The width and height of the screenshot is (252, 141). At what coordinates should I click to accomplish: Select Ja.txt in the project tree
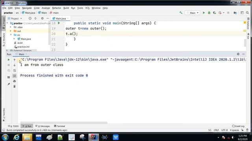point(20,43)
